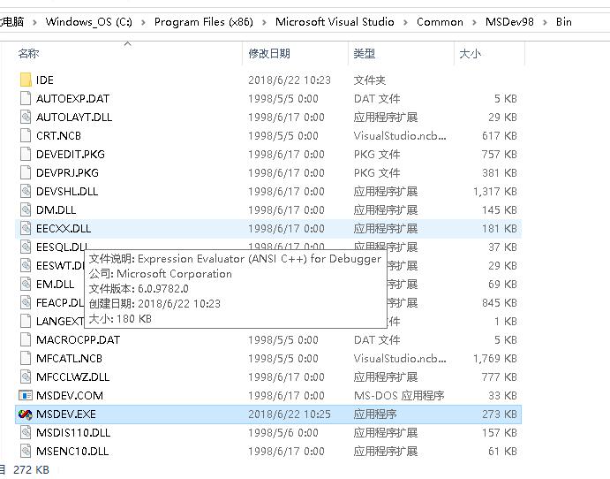Viewport: 610px width, 479px height.
Task: Sort by 大小 column header
Action: pyautogui.click(x=470, y=54)
